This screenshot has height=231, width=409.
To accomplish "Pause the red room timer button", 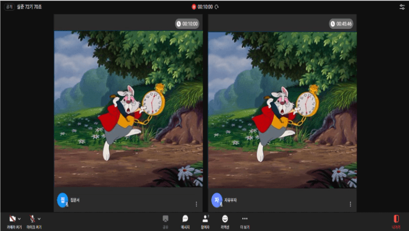I will pyautogui.click(x=194, y=7).
